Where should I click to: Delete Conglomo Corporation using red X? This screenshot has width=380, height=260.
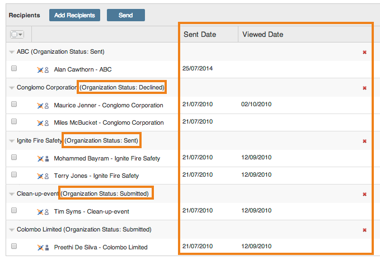pos(364,88)
